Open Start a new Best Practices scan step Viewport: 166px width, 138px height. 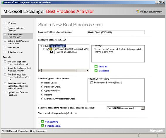(x=15, y=36)
